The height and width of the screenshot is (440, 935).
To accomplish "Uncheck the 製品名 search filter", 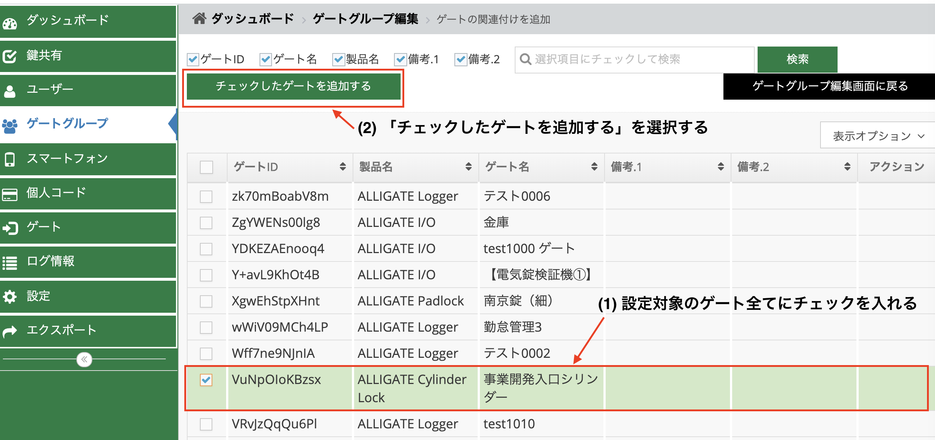I will pos(338,59).
